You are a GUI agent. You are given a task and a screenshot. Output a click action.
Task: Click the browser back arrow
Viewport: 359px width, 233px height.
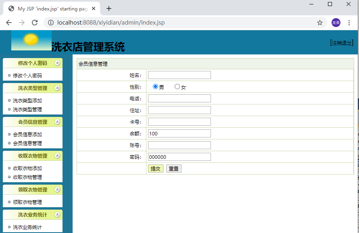click(x=9, y=23)
